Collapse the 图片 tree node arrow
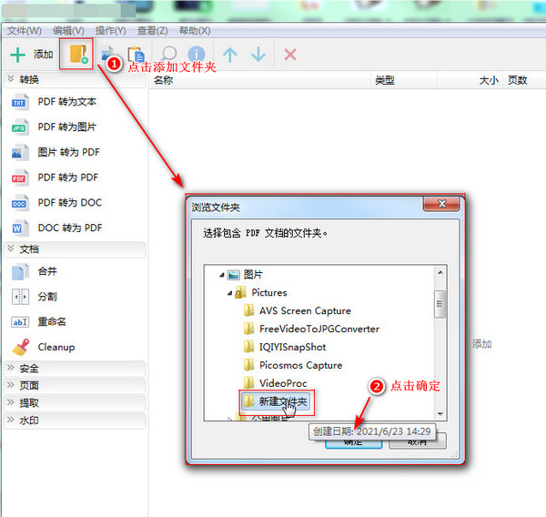 point(222,275)
